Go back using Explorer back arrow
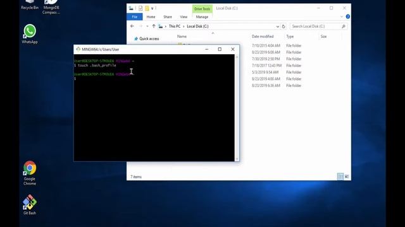This screenshot has height=227, width=405. [x=132, y=26]
